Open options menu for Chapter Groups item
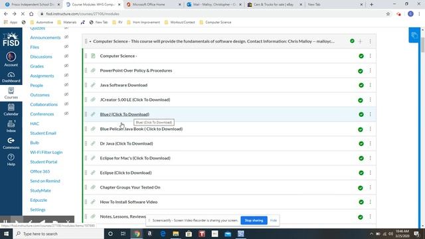The width and height of the screenshot is (425, 239). pos(371,187)
